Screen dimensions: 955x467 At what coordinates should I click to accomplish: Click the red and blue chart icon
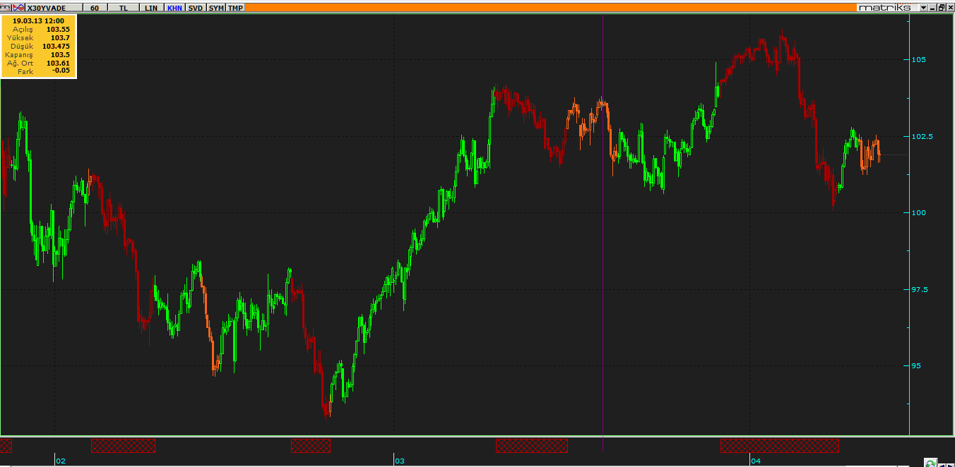click(18, 8)
